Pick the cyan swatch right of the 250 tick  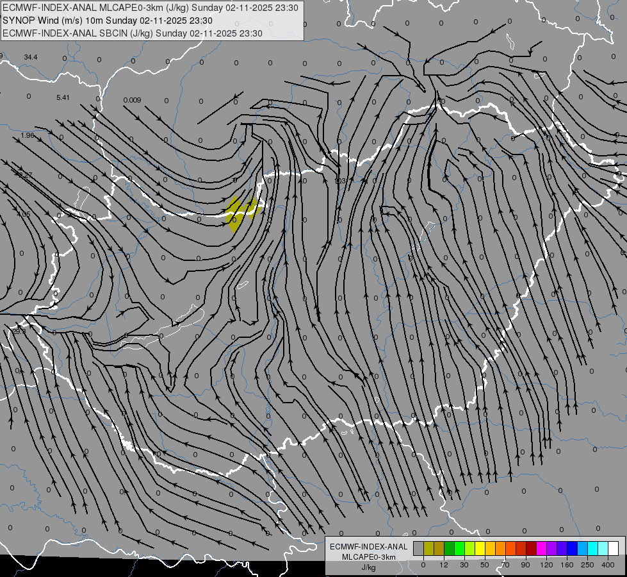tap(592, 548)
